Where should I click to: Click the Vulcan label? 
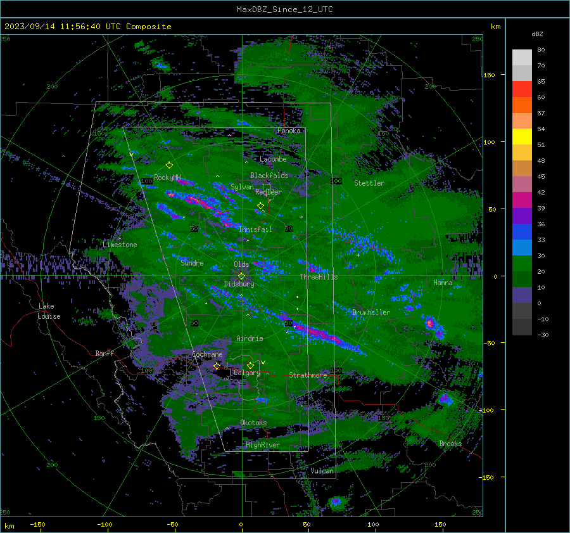[322, 471]
